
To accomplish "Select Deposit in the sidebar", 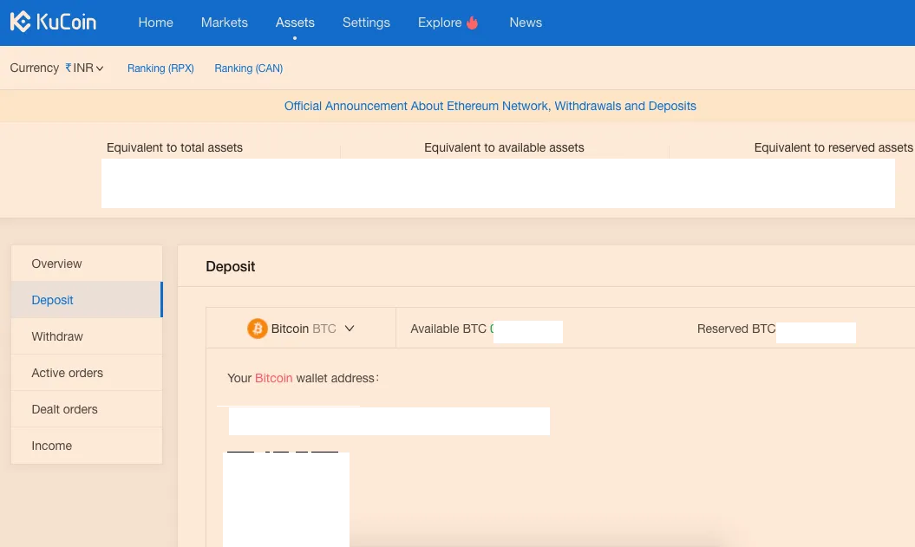I will pyautogui.click(x=87, y=300).
